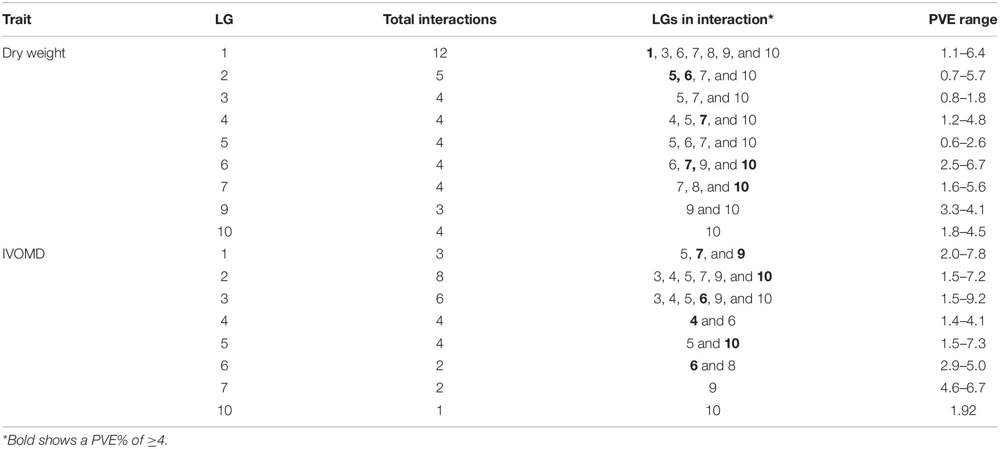Image resolution: width=1000 pixels, height=449 pixels.
Task: Select the PVE range value 4.6–6.7
Action: pyautogui.click(x=963, y=388)
